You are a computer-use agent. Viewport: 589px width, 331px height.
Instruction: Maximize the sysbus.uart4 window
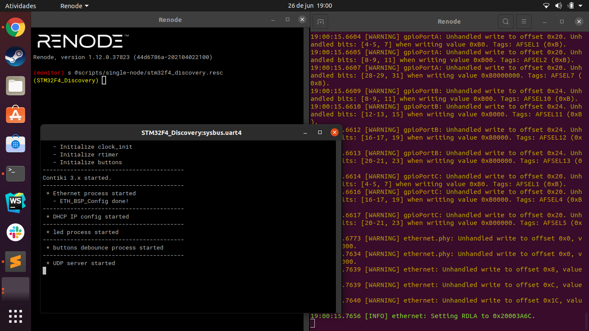320,133
